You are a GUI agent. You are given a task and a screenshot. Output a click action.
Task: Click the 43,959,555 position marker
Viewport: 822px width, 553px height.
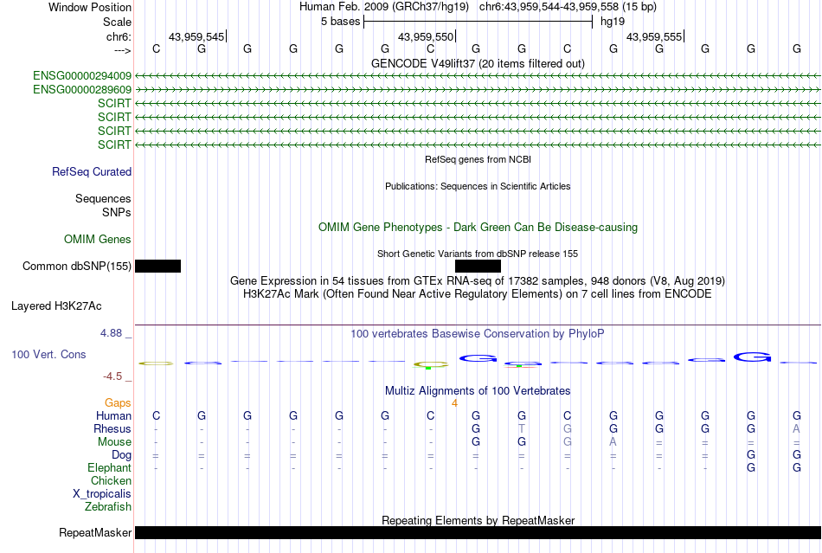(654, 36)
